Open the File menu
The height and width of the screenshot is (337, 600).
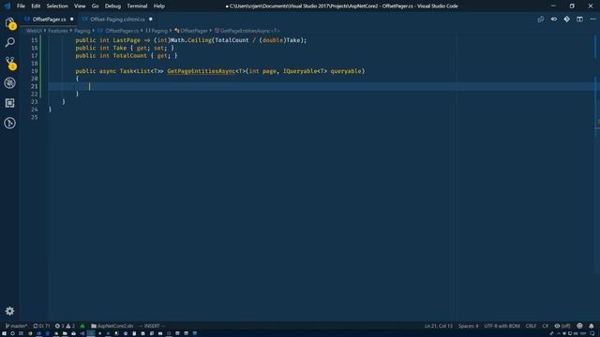[21, 7]
